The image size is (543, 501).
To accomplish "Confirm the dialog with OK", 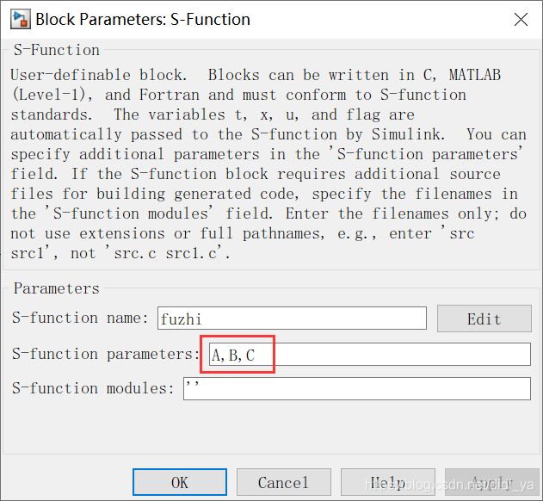I will [180, 482].
